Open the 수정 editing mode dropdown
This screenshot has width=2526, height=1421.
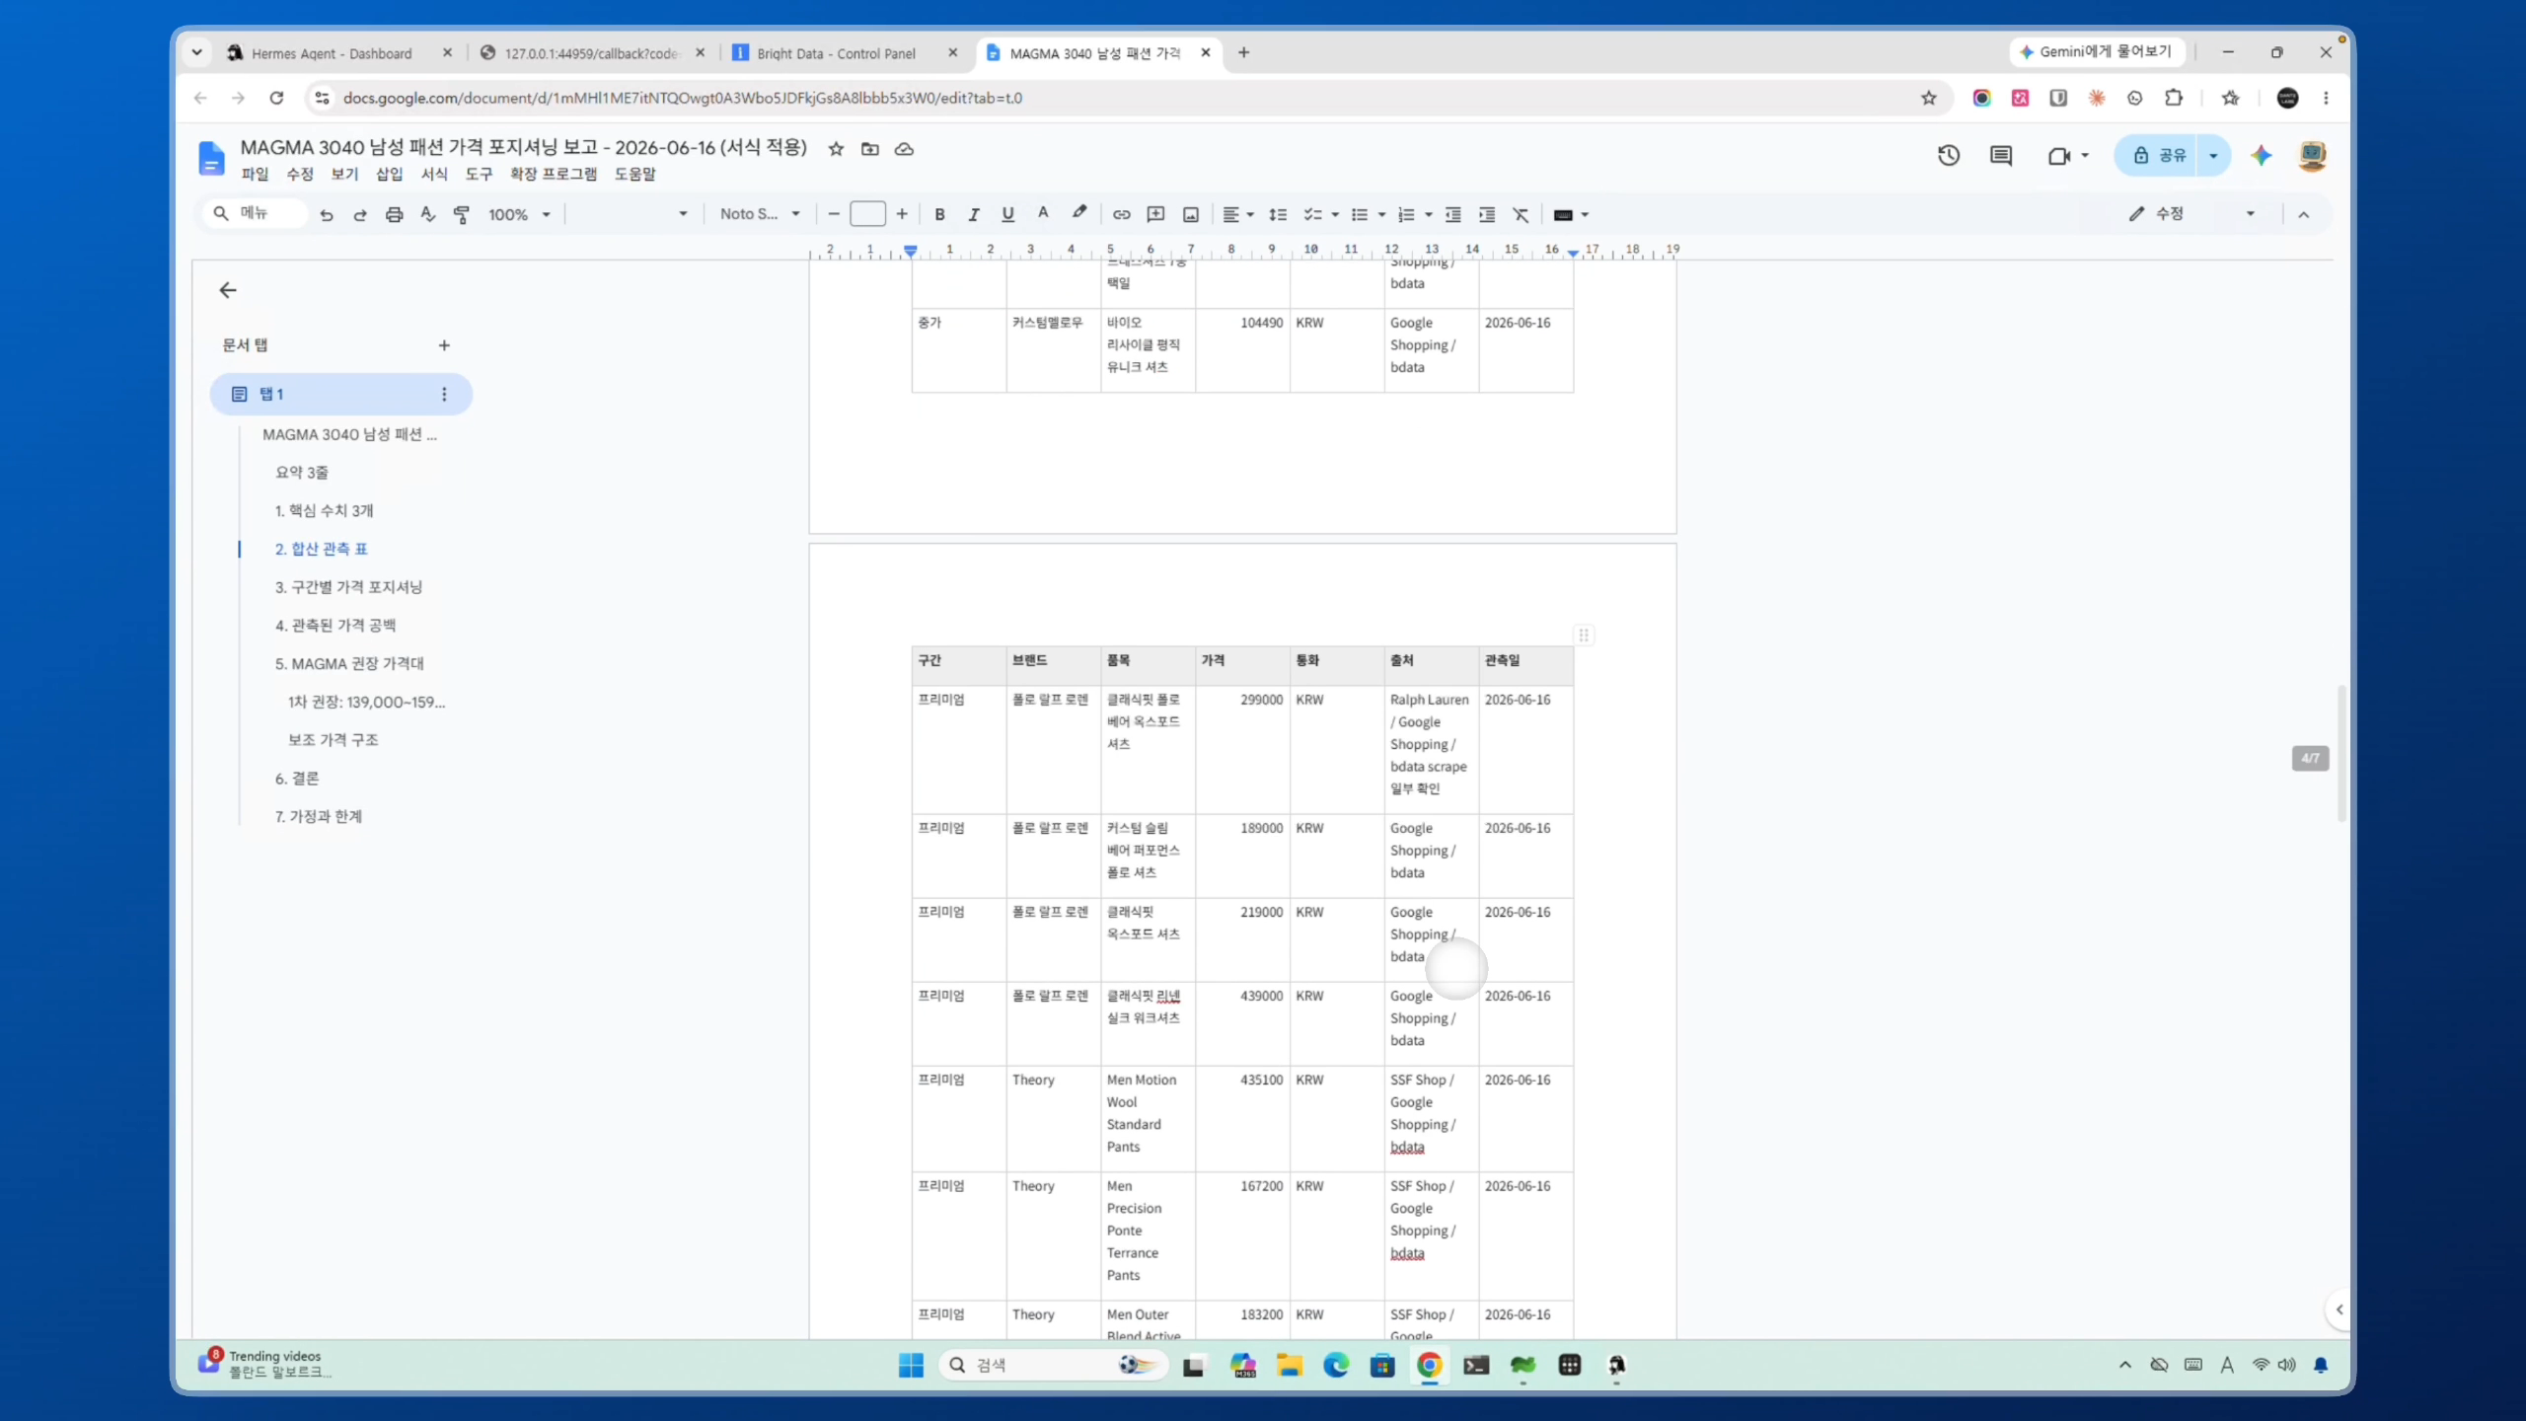[x=2192, y=214]
